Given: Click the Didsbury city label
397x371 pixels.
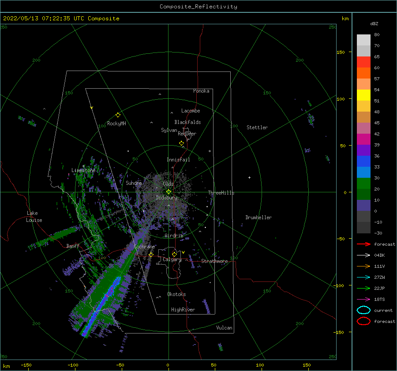Looking at the screenshot, I should point(166,198).
